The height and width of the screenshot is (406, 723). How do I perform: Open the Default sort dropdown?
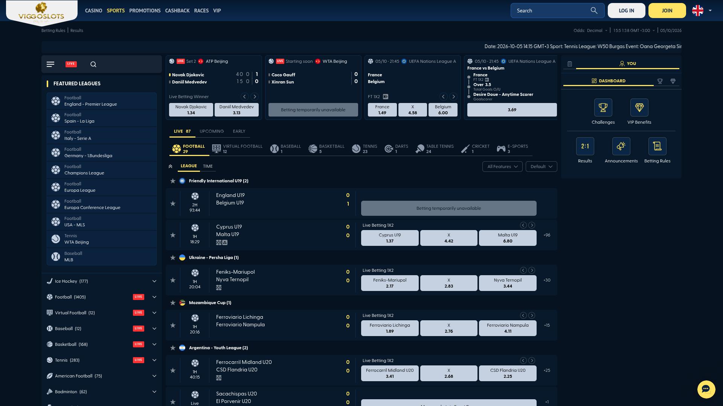pos(541,167)
